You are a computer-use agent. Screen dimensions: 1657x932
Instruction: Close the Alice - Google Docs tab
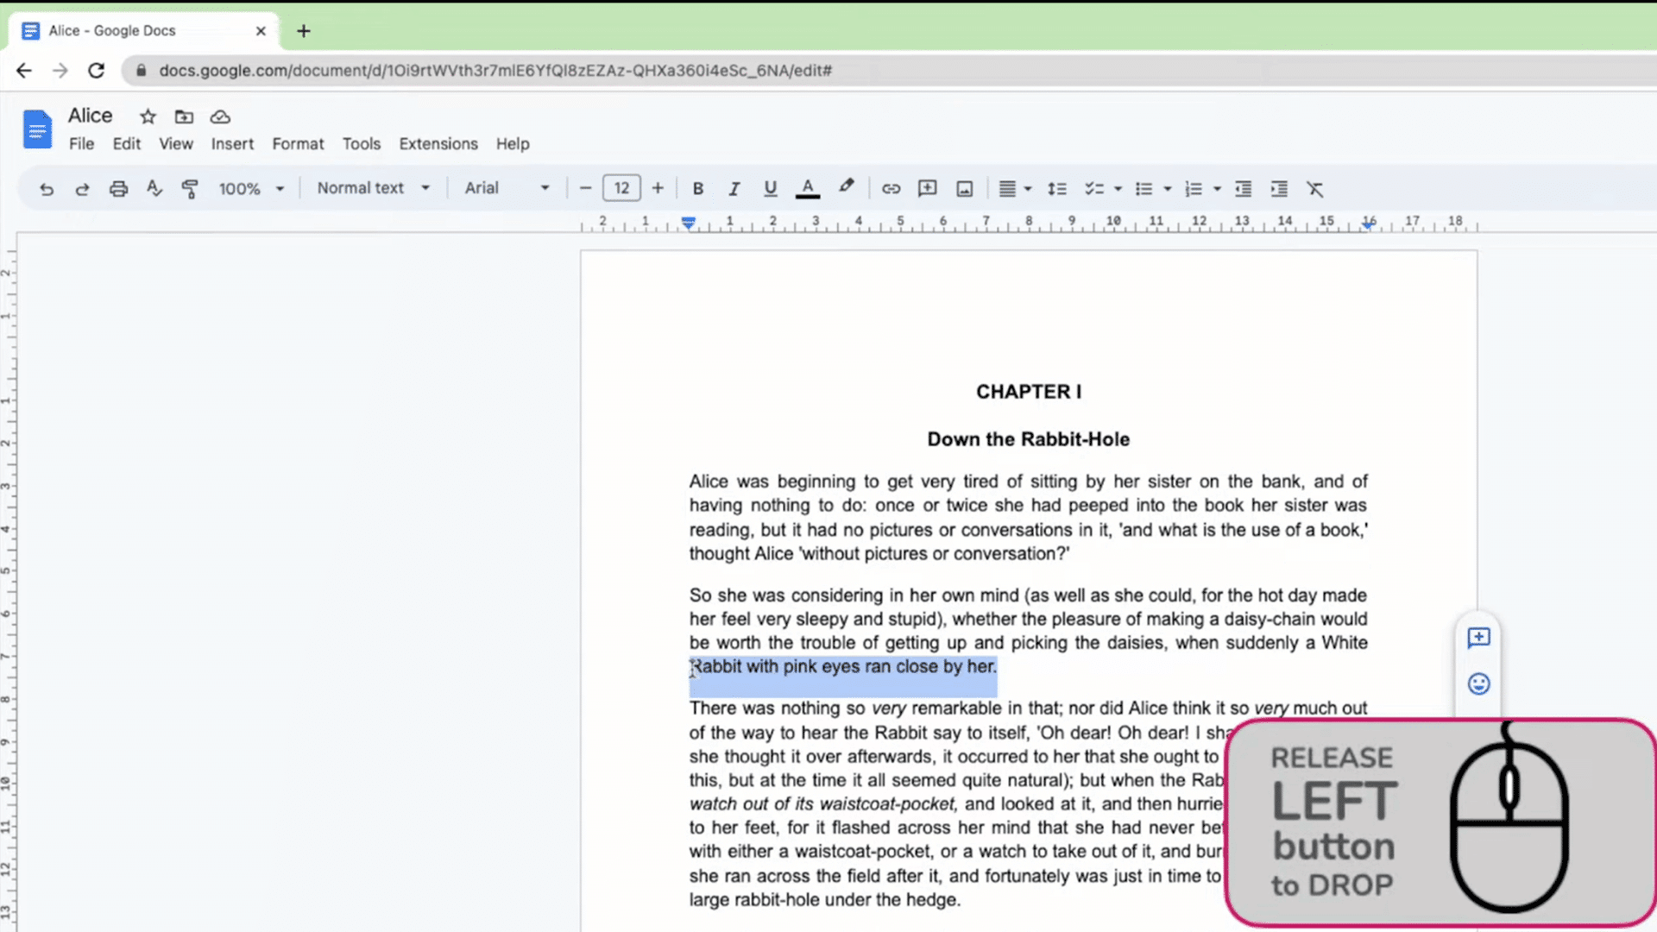click(261, 31)
